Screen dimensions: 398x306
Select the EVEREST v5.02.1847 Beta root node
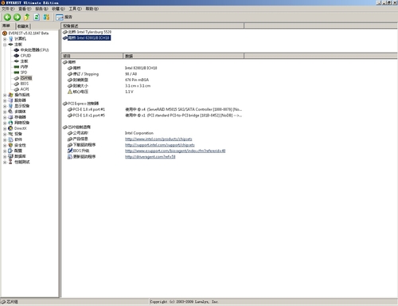pyautogui.click(x=29, y=33)
